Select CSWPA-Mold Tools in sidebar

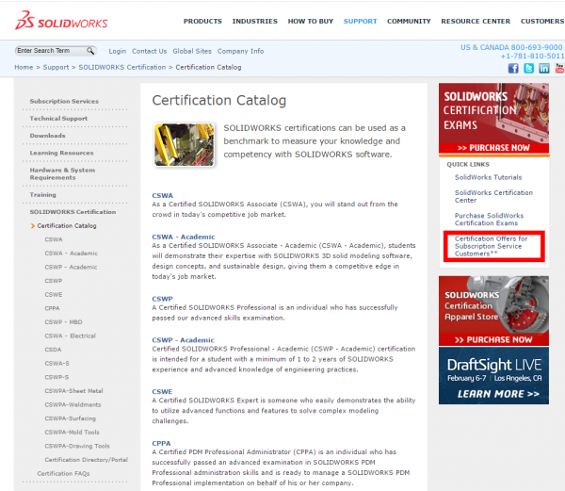73,432
